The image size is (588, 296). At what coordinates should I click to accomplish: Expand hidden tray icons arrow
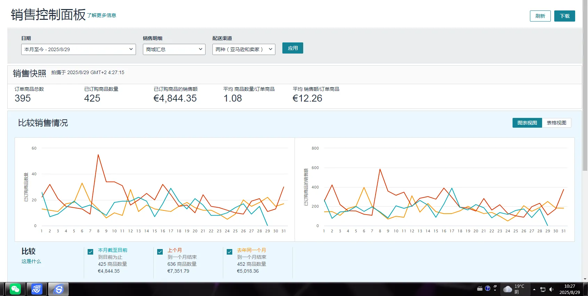point(534,289)
